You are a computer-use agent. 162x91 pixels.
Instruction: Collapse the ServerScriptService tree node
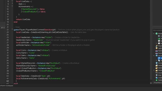point(154,56)
